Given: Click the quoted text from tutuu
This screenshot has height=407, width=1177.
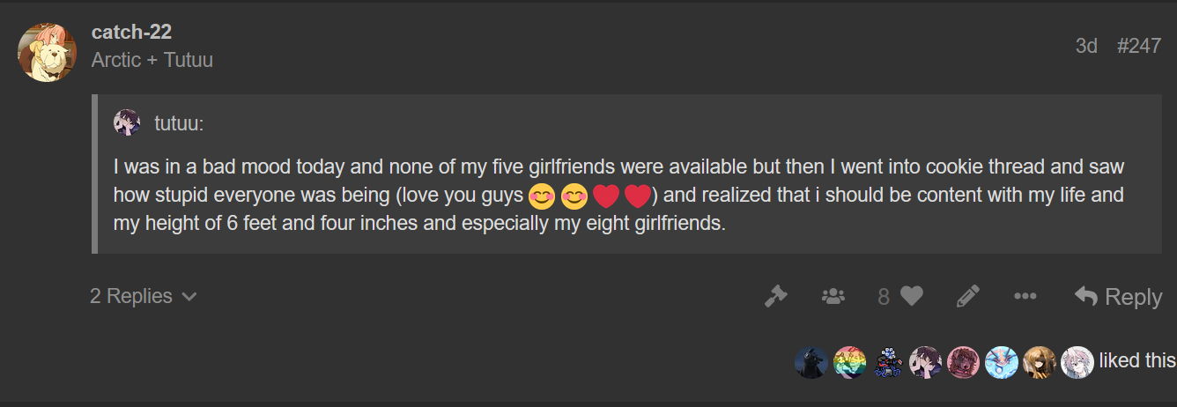Looking at the screenshot, I should point(618,195).
